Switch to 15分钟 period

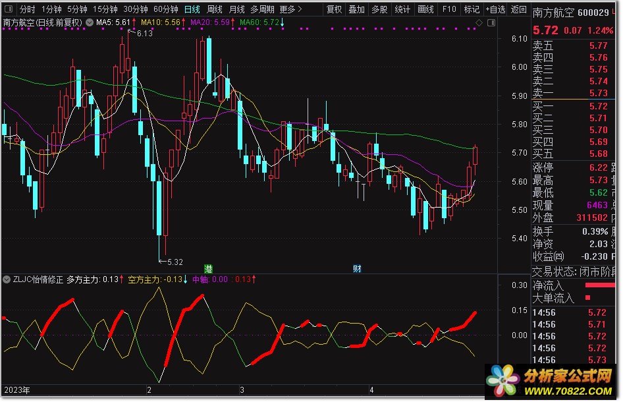pyautogui.click(x=105, y=9)
